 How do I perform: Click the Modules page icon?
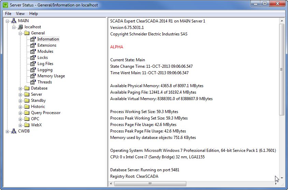tap(33, 51)
